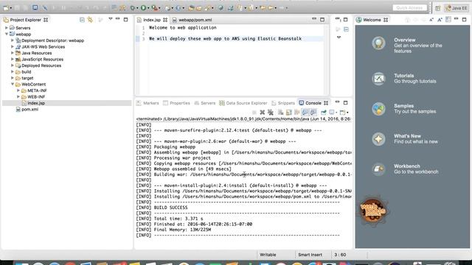Open the web browser globe icon in toolbar

221,8
